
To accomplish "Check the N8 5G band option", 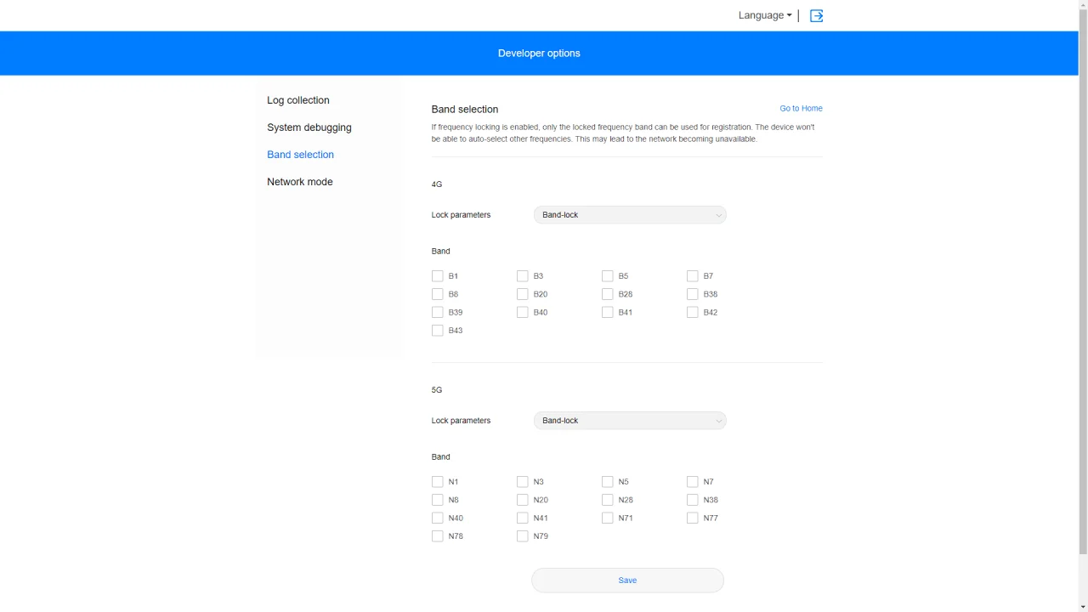I will pos(437,500).
